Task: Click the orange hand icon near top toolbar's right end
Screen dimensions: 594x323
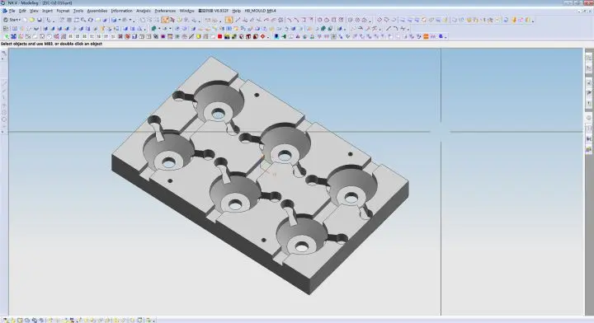Action: (x=514, y=20)
